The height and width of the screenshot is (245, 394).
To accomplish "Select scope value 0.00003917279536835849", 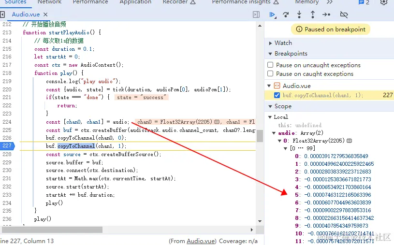I will point(336,156).
